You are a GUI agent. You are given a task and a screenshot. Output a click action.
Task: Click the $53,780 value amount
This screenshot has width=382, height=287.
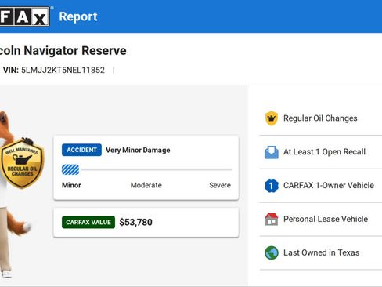point(135,222)
